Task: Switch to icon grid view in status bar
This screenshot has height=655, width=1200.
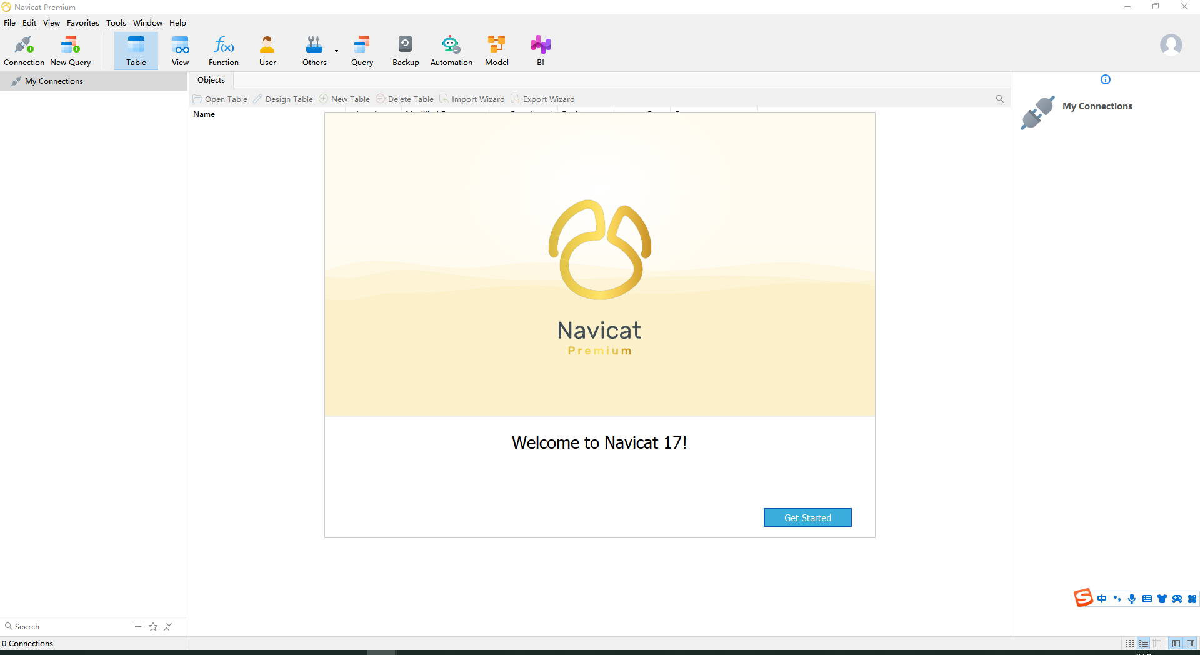Action: (x=1129, y=644)
